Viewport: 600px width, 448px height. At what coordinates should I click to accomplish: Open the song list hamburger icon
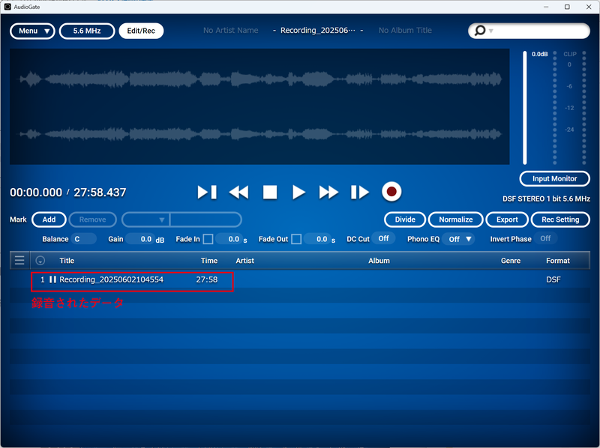click(18, 260)
